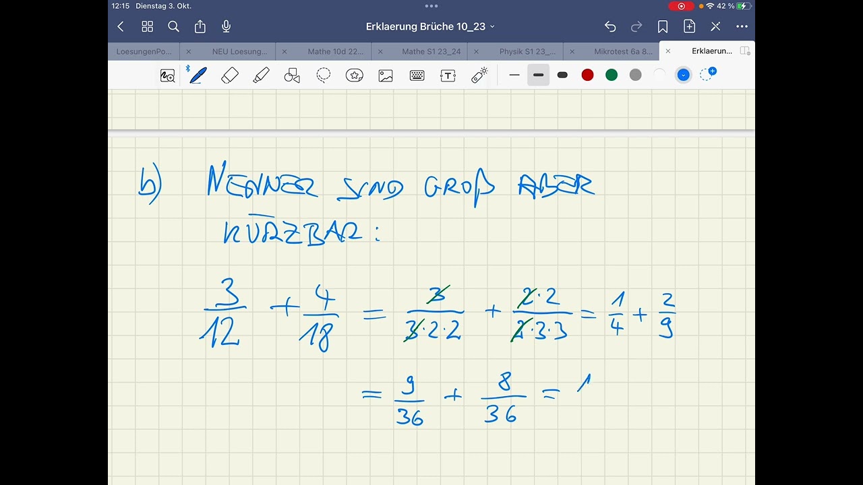Viewport: 863px width, 485px height.
Task: Bookmark the current page
Action: pos(663,26)
